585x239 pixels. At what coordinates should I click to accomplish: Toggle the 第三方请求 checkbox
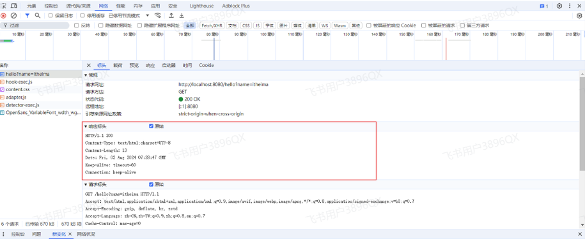(x=463, y=25)
